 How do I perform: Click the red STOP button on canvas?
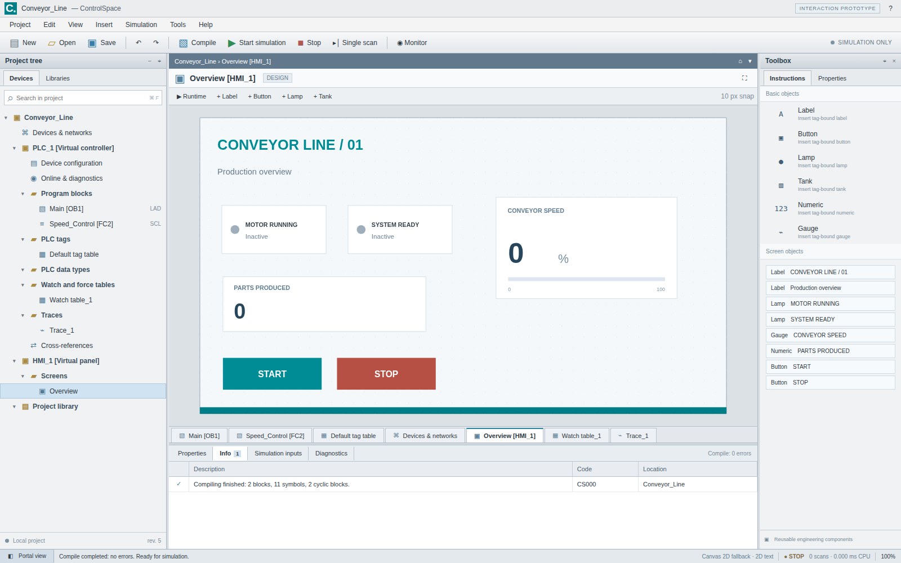[x=386, y=374]
